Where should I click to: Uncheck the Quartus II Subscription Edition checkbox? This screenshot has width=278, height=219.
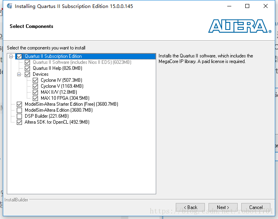[19, 57]
